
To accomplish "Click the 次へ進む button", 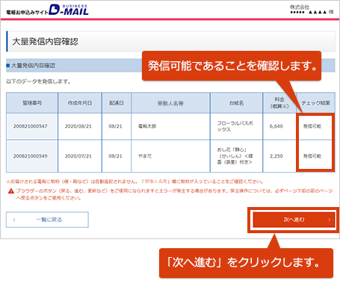I will tap(294, 220).
